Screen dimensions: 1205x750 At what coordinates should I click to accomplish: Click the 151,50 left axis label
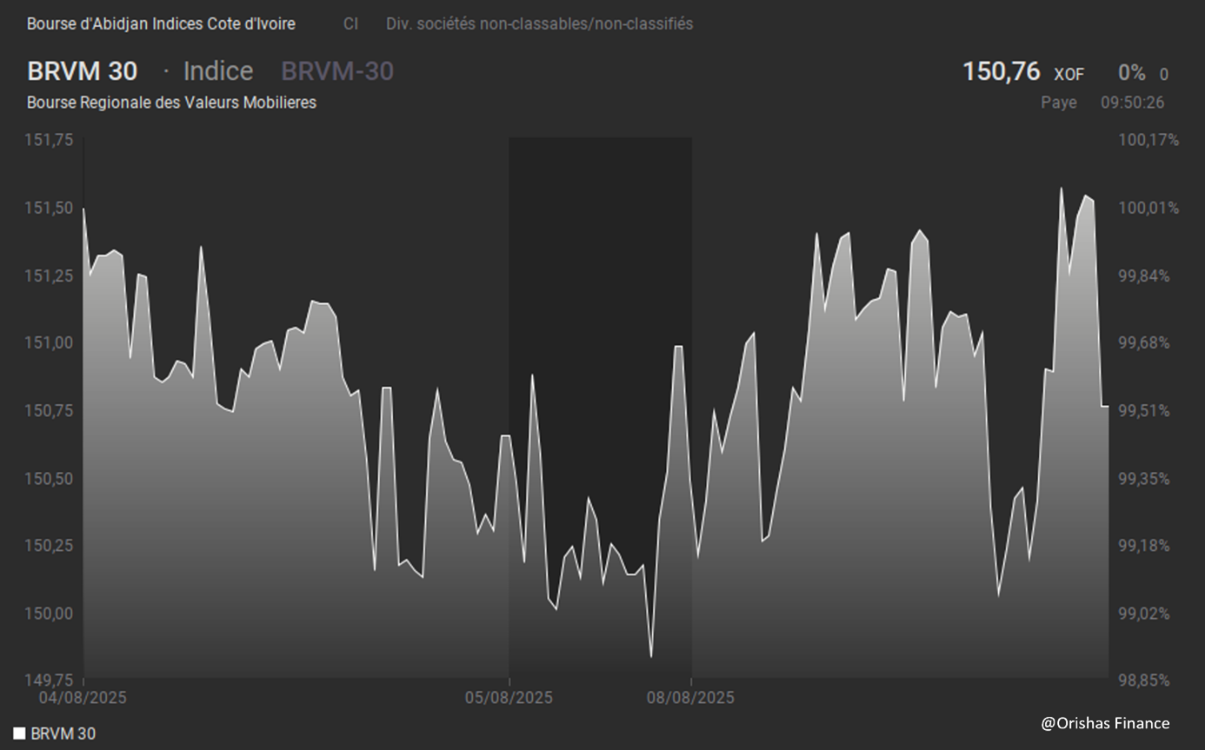point(50,208)
